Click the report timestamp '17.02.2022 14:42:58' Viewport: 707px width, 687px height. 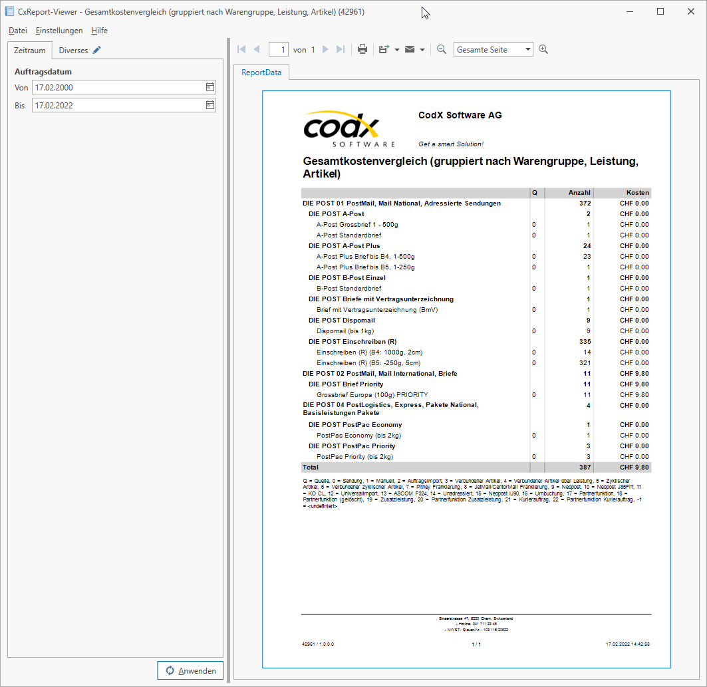point(628,644)
